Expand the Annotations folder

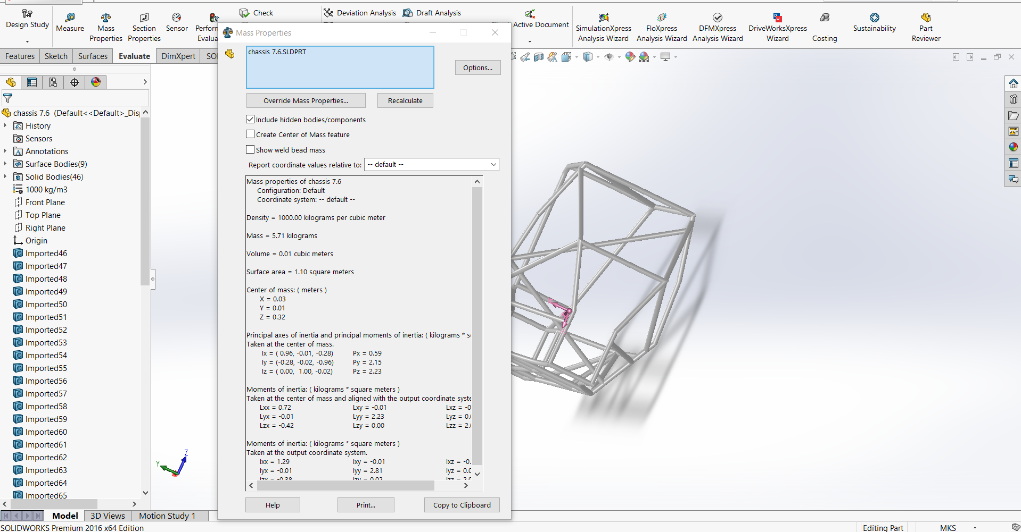click(x=5, y=151)
